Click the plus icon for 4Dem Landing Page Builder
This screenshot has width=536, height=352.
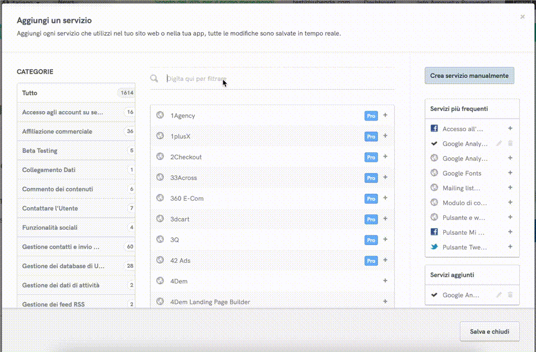point(385,302)
